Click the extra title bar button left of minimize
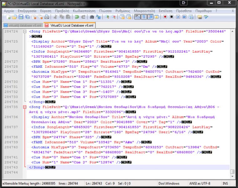Viewport: 238px width, 188px height. pyautogui.click(x=184, y=3)
